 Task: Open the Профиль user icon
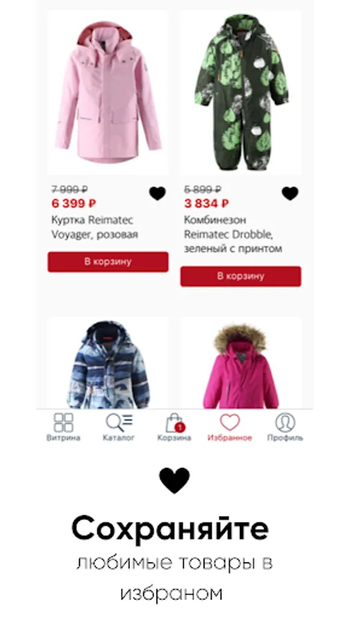tap(285, 422)
